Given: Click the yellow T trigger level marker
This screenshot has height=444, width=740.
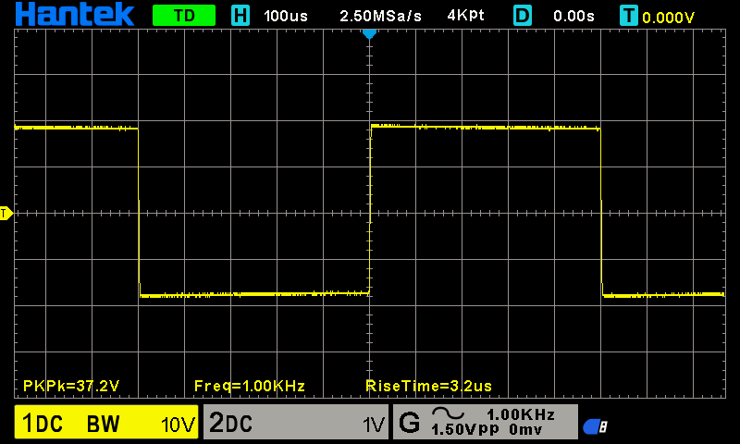Looking at the screenshot, I should 6,214.
